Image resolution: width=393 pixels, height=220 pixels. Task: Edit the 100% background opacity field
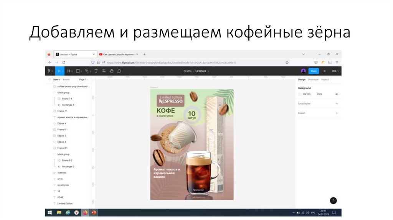tap(319, 94)
